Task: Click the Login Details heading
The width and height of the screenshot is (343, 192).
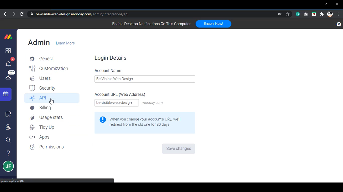Action: 110,58
